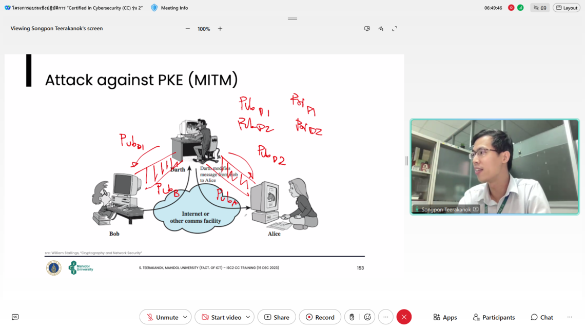Expand audio options arrow beside Unmute

point(185,317)
